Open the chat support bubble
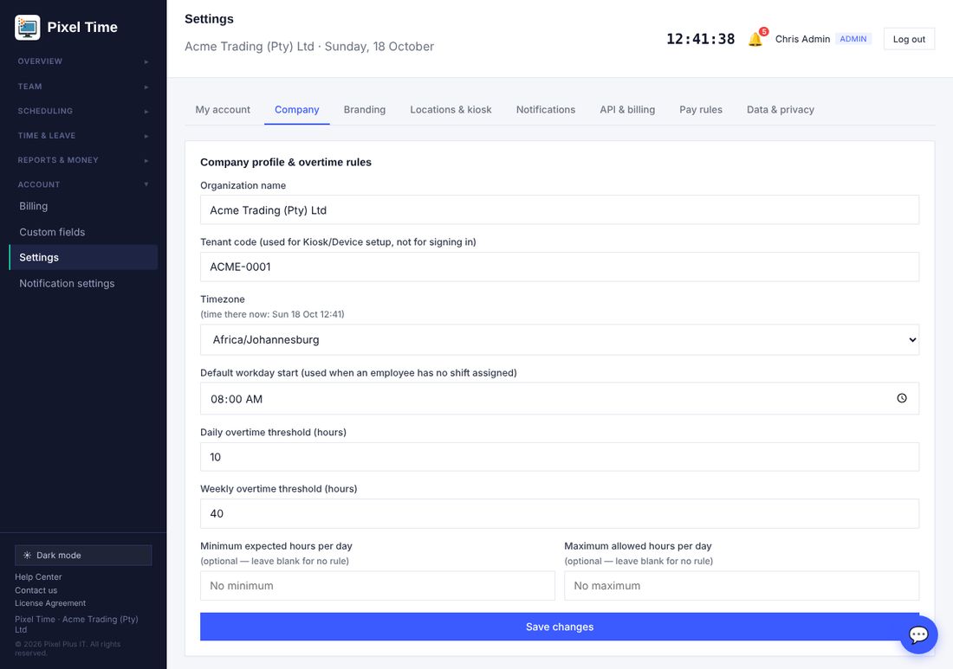This screenshot has width=953, height=669. click(x=918, y=635)
